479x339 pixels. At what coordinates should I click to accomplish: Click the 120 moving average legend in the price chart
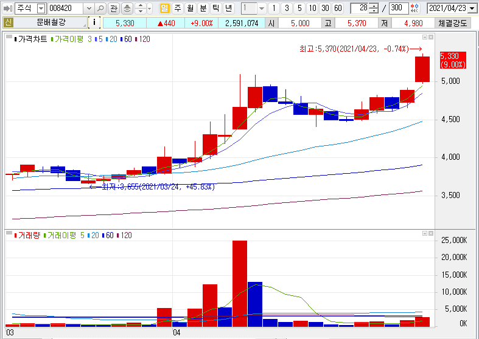(x=142, y=39)
